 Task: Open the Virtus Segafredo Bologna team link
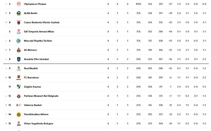click(x=39, y=124)
